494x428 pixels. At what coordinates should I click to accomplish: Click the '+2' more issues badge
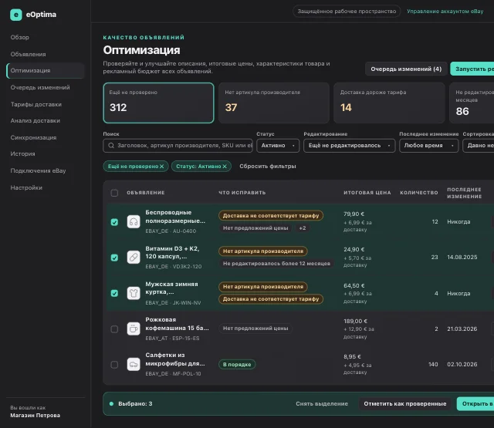[302, 227]
